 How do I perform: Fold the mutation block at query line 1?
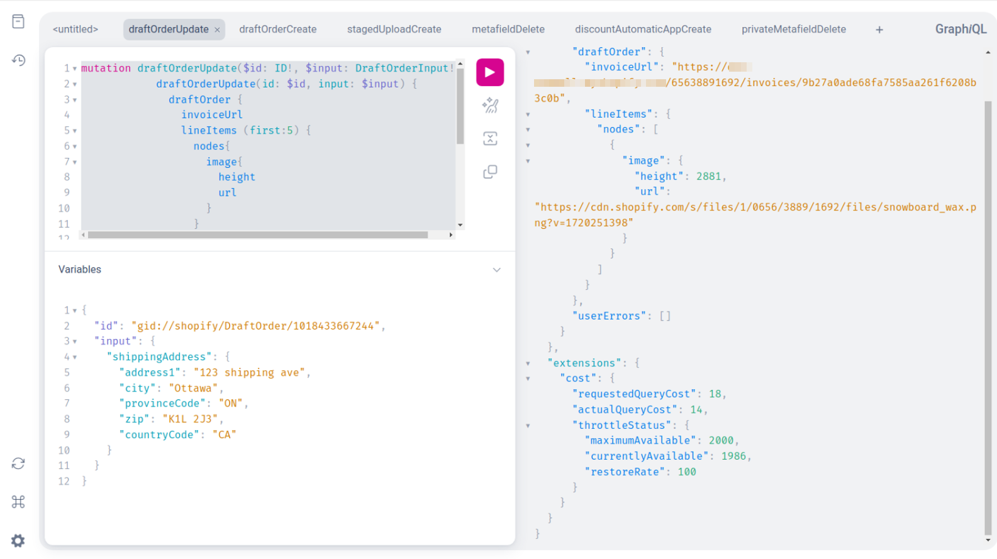coord(75,69)
